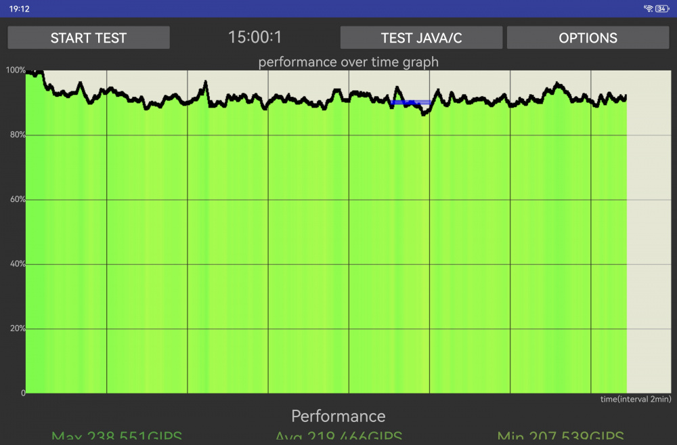Click the 20% axis label

18,329
